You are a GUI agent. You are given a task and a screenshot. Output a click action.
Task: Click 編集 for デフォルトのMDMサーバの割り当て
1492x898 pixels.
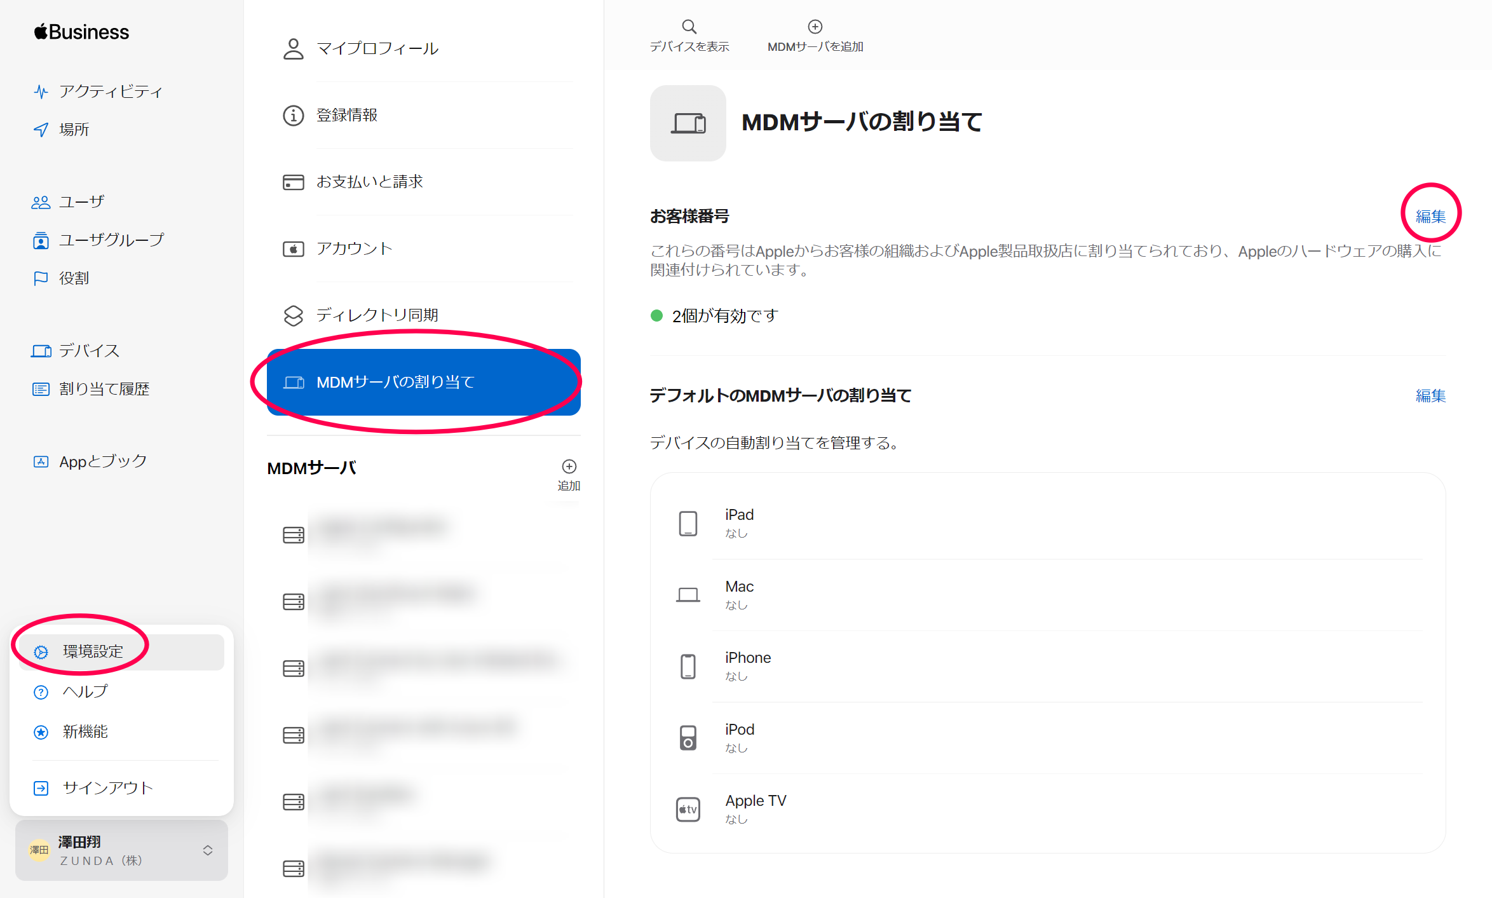coord(1430,396)
